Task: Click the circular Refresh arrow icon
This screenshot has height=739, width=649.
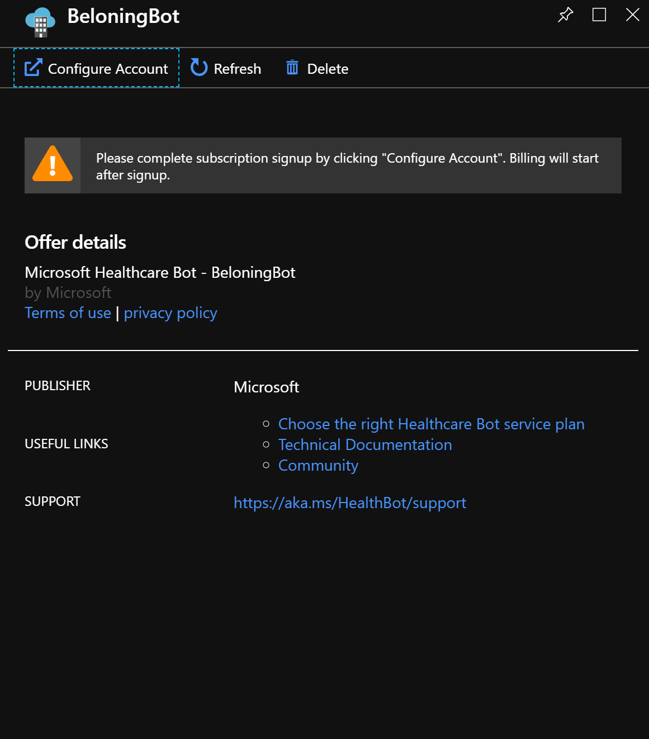Action: click(199, 68)
